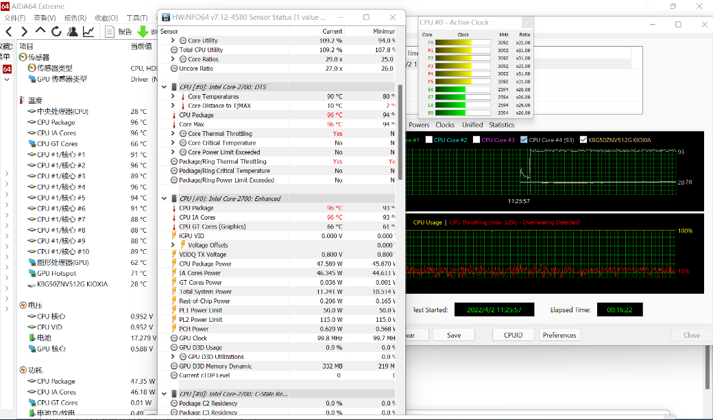
Task: Uncheck the CPU Core #4 checkbox
Action: coord(524,140)
